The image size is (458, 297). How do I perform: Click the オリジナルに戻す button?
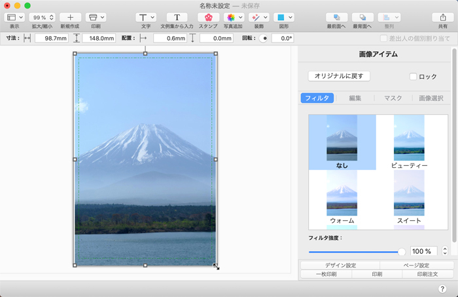tap(339, 76)
